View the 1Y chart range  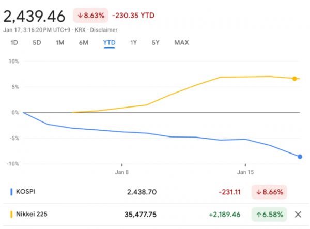point(134,42)
